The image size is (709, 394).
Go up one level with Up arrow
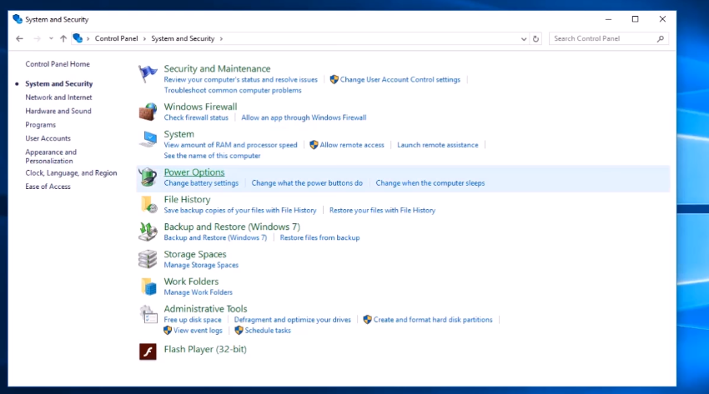click(63, 38)
